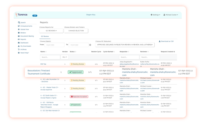Sort by Name column arrow

point(46,52)
